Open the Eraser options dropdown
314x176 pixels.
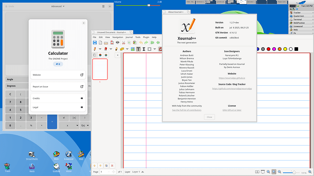(111, 49)
